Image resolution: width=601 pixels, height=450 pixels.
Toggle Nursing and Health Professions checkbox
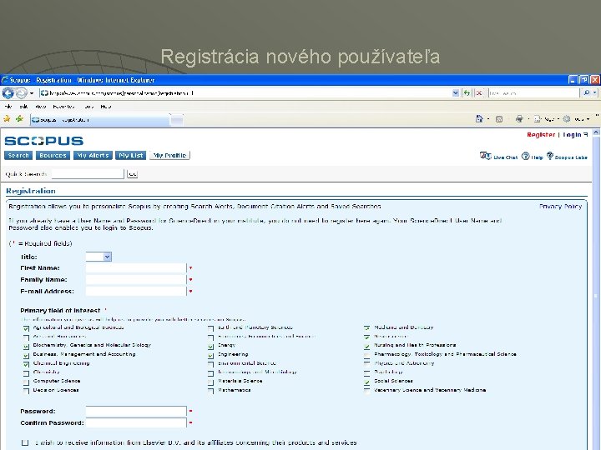coord(366,347)
